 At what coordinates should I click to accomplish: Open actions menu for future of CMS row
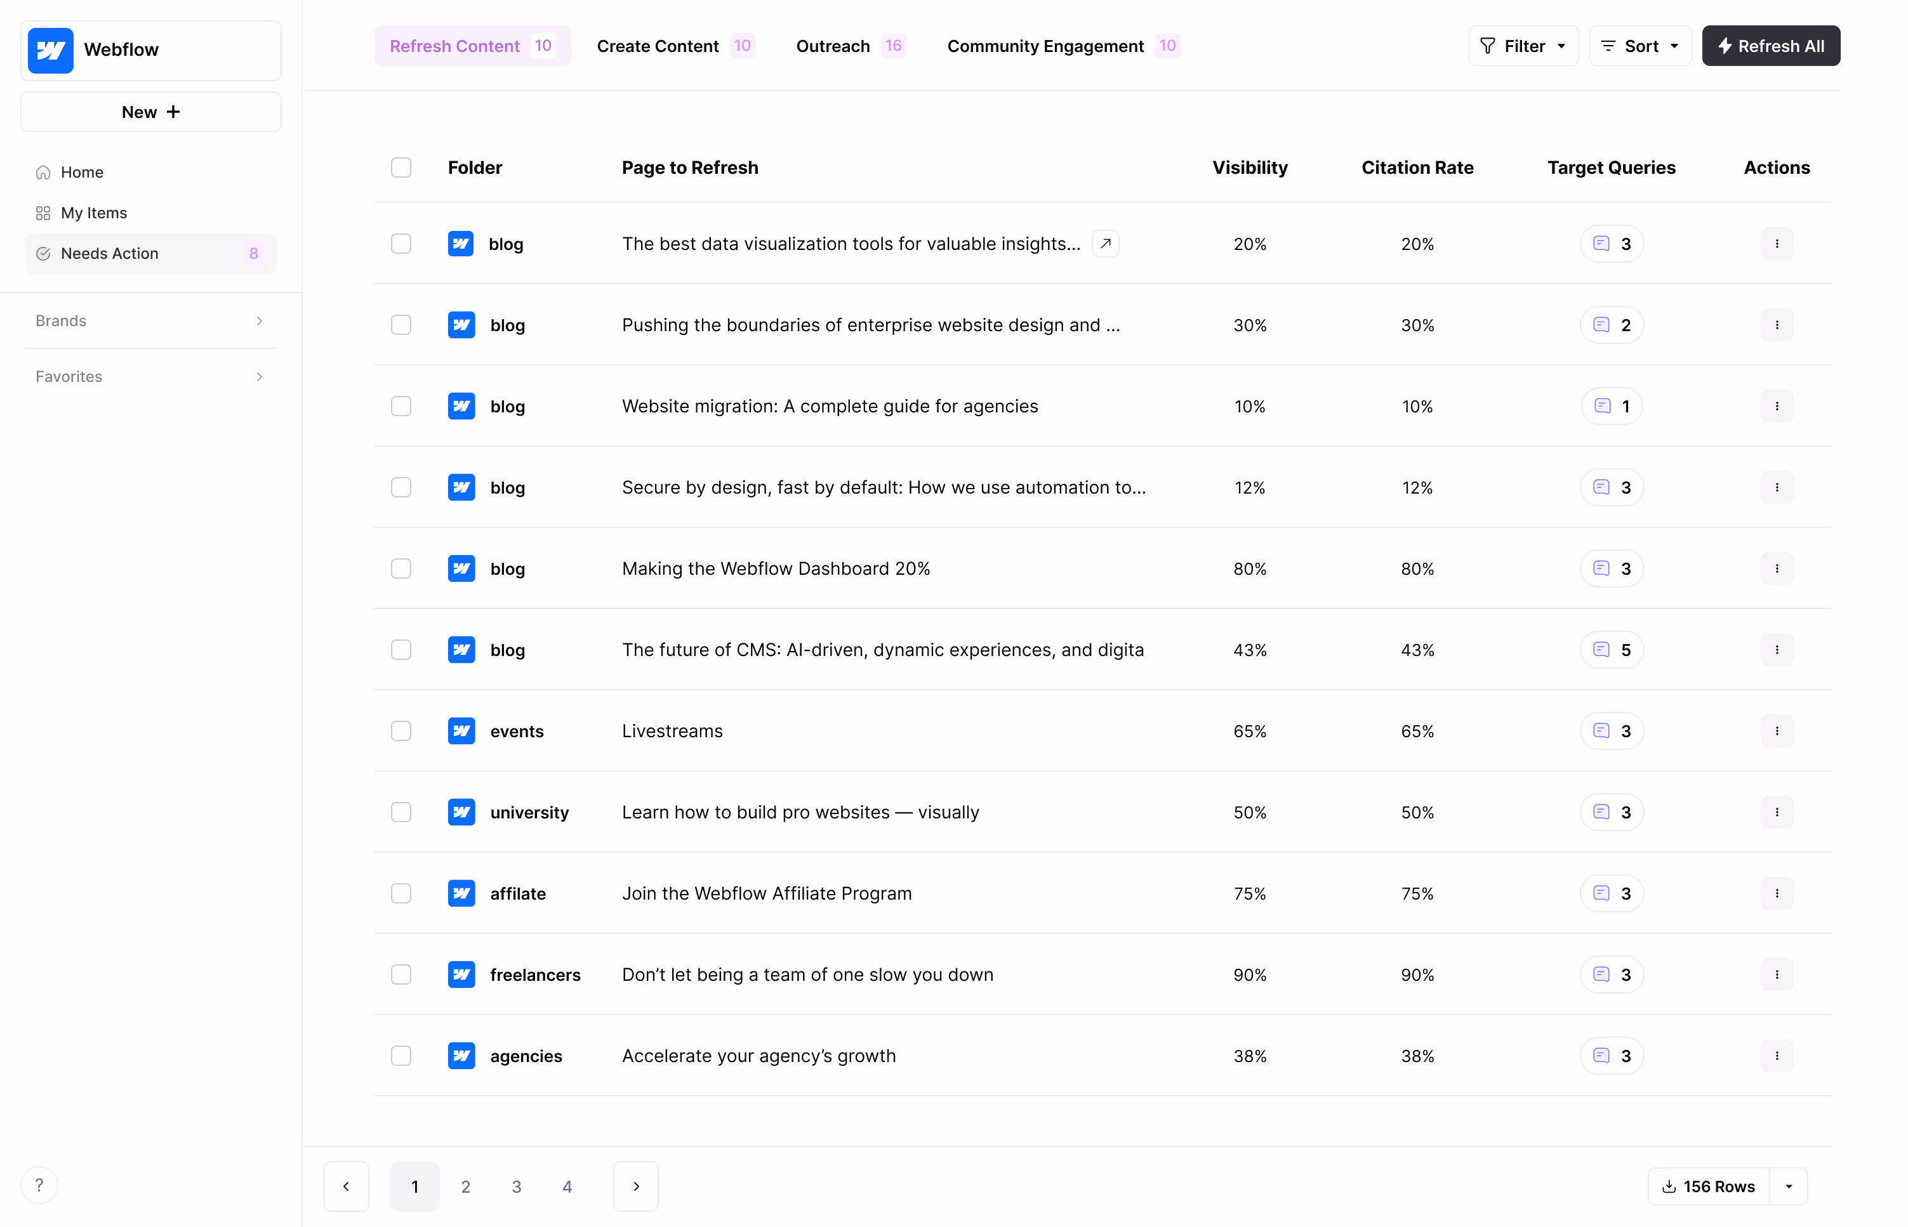pos(1777,650)
